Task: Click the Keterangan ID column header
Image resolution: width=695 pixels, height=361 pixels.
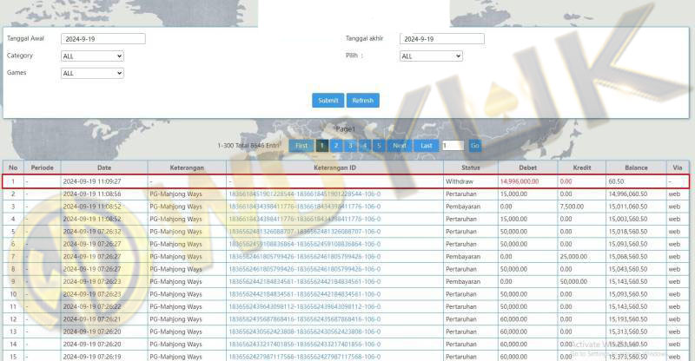Action: tap(334, 167)
